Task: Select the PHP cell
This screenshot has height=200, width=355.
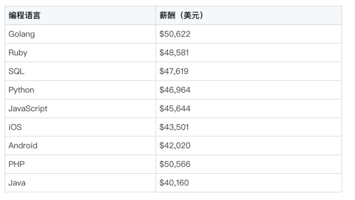Action: [x=16, y=164]
